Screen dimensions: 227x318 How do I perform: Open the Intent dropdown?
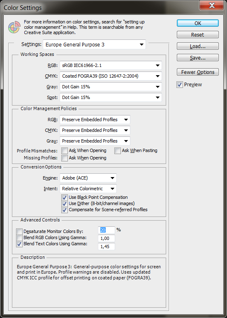coord(88,189)
